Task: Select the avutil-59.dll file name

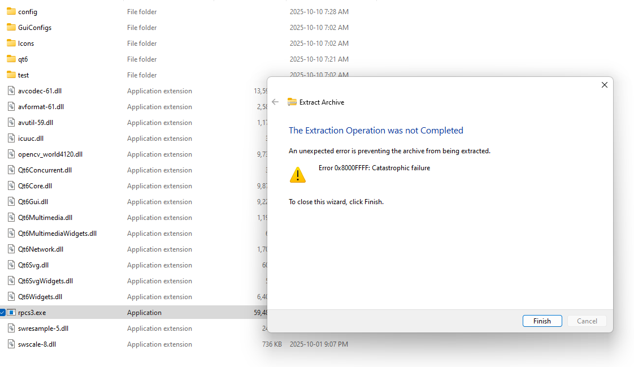Action: [36, 122]
